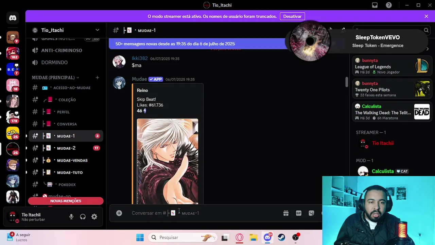This screenshot has width=435, height=245.
Task: Click Ikki382's avatar
Action: pos(119,62)
